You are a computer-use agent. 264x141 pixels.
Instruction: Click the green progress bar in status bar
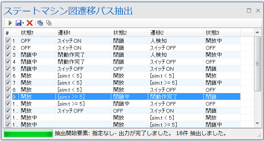tap(28, 134)
